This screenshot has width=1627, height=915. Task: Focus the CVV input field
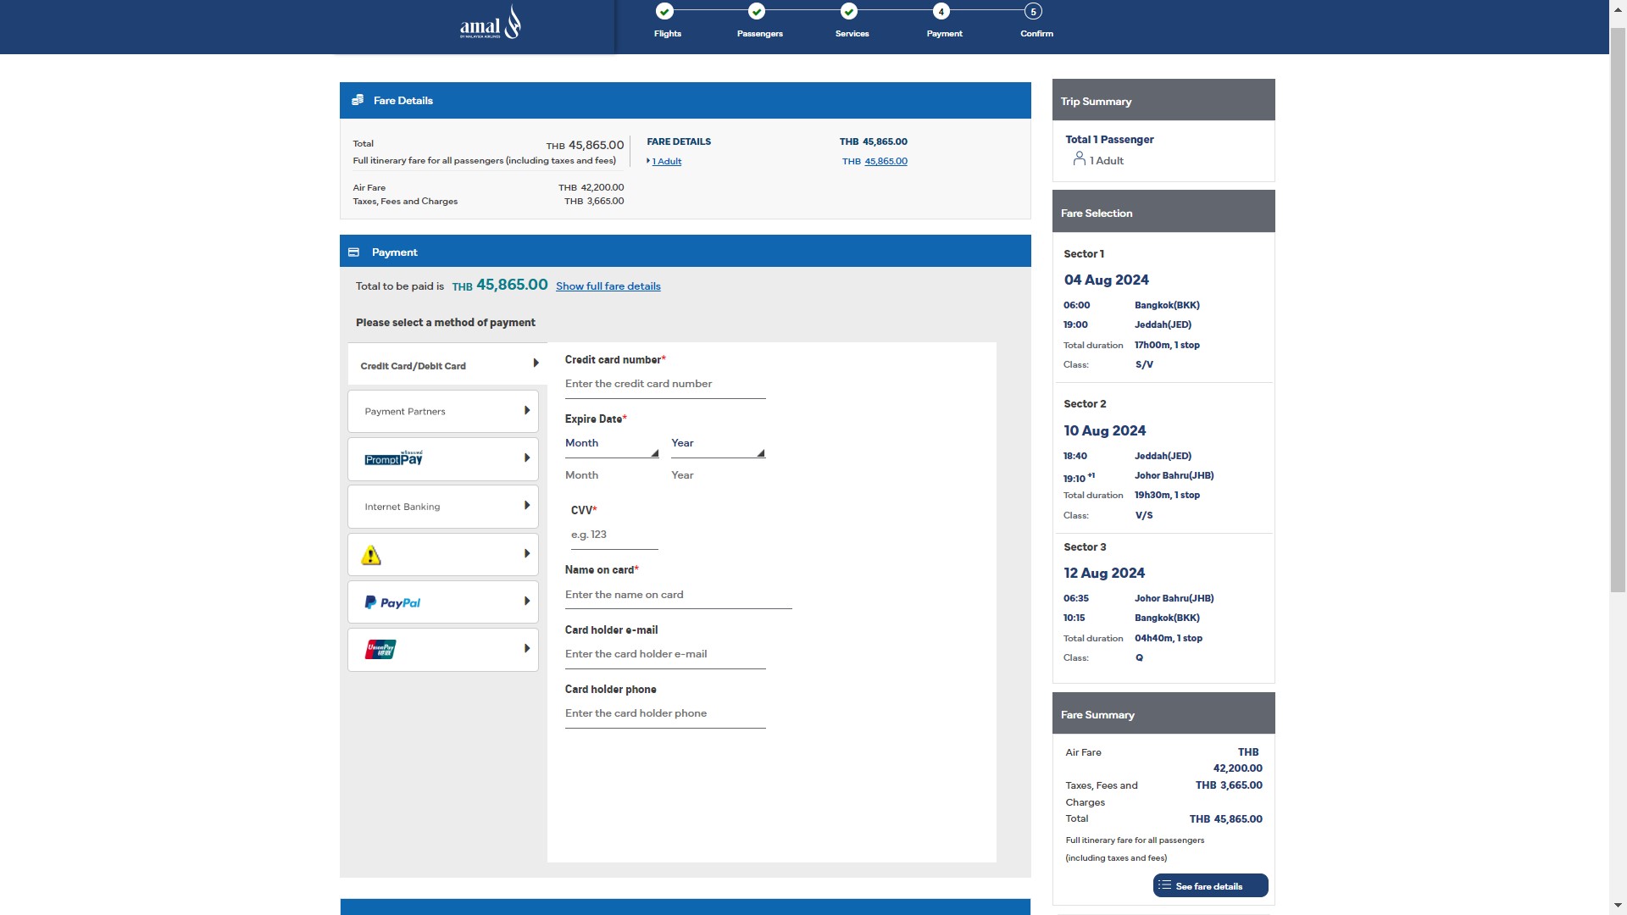[x=614, y=535]
